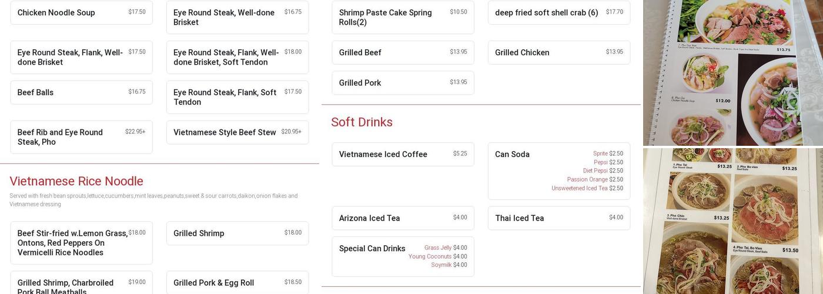Open Eye Round Steak, Well-done Brisket card

237,18
